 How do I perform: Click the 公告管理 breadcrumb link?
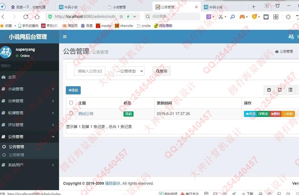click(x=284, y=51)
